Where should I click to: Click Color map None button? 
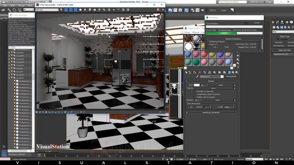pyautogui.click(x=220, y=85)
